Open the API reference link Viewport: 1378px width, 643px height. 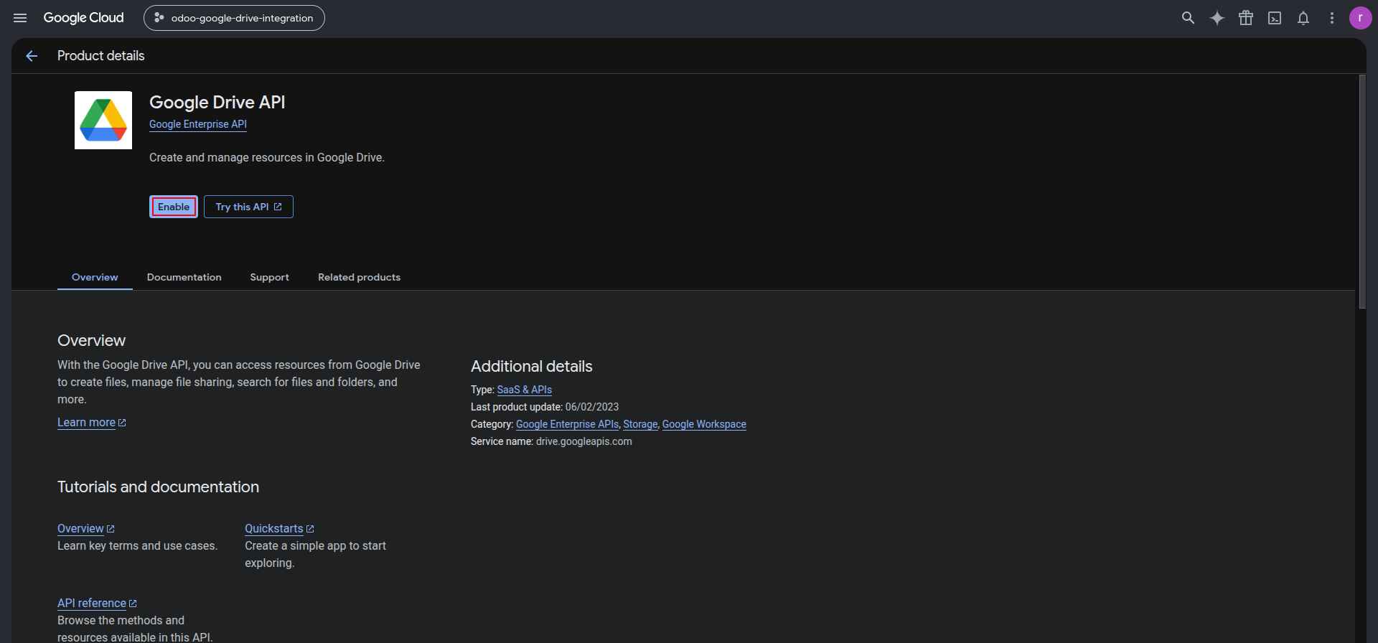[x=97, y=604]
